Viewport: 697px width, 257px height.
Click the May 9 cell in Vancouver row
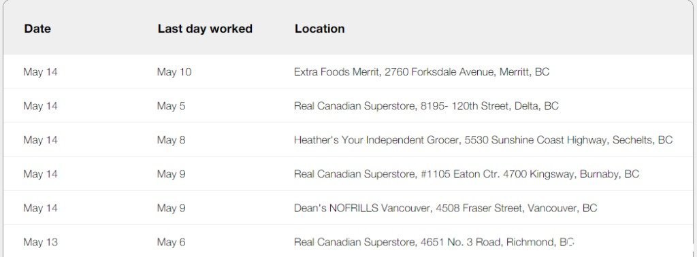[x=171, y=208]
